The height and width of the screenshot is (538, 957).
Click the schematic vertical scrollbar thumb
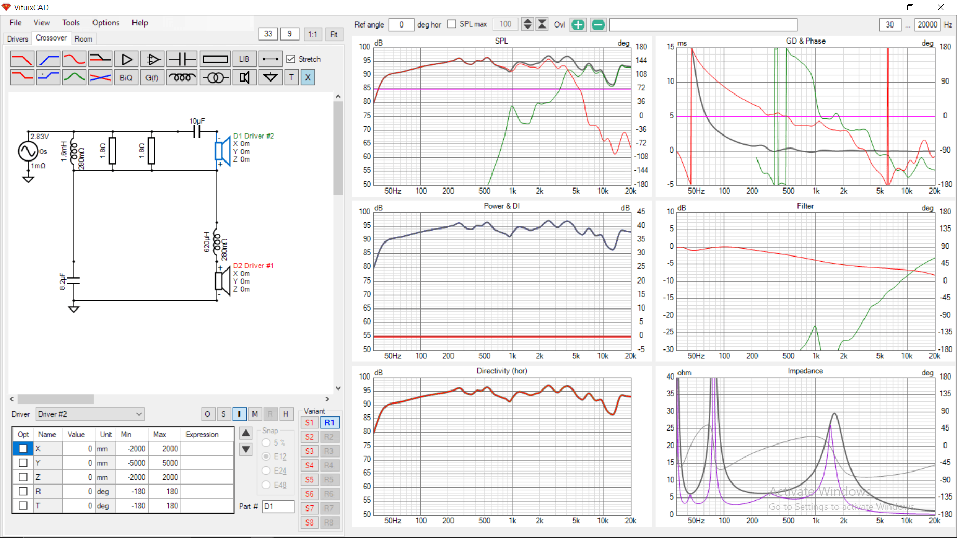point(338,148)
